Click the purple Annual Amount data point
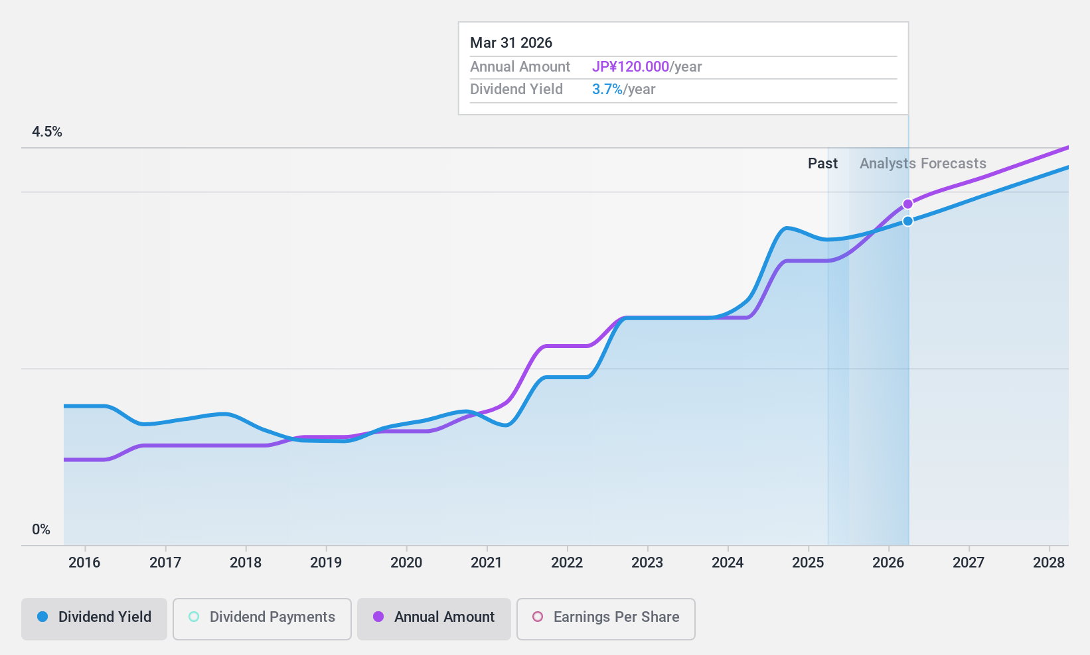The width and height of the screenshot is (1090, 655). (907, 204)
